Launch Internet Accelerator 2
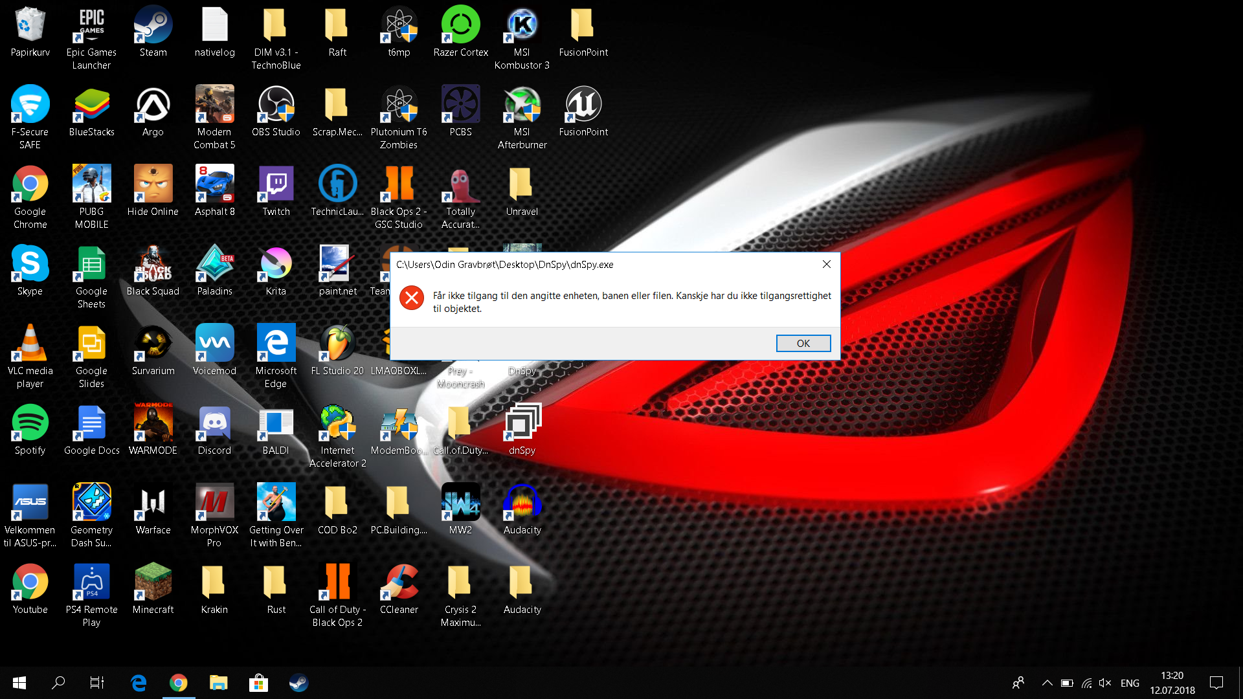Viewport: 1243px width, 699px height. pos(337,436)
